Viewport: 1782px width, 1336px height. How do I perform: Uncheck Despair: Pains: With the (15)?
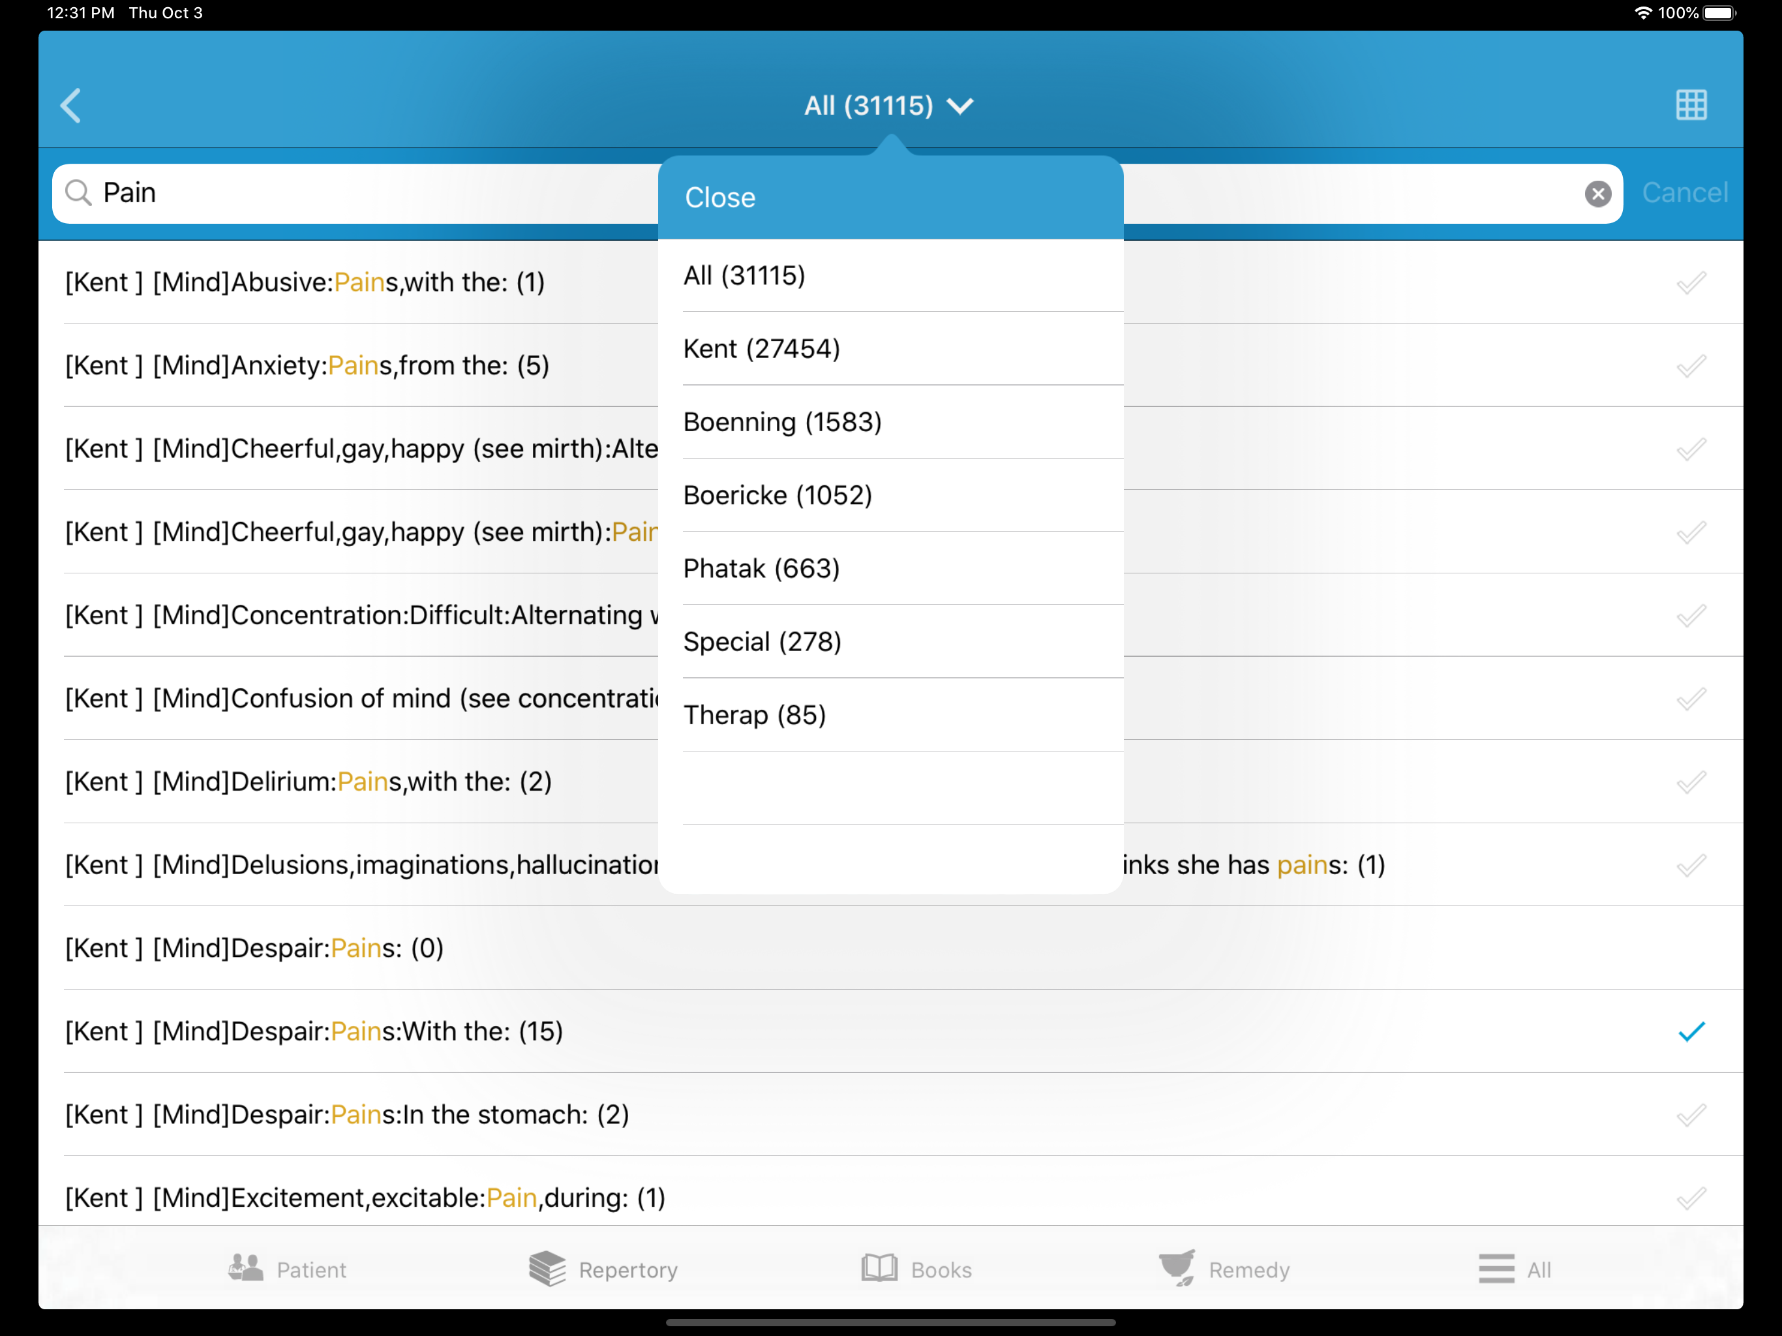1691,1032
